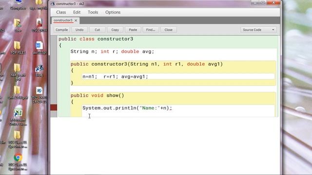Minimize the constructor3 BlueJ window

(x=255, y=3)
